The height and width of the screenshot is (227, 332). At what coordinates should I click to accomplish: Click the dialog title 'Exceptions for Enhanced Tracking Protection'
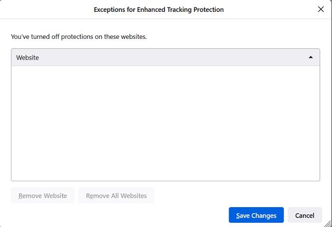point(158,9)
